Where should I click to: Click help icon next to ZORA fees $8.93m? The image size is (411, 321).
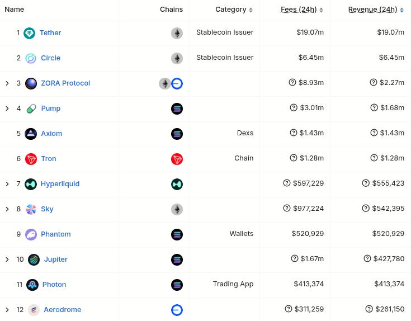292,82
